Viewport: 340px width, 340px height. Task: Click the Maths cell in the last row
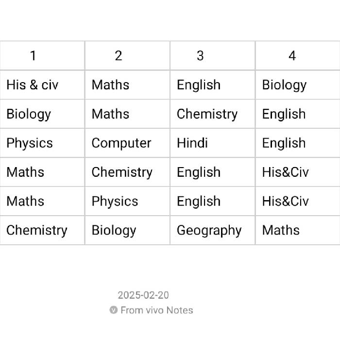click(x=298, y=230)
